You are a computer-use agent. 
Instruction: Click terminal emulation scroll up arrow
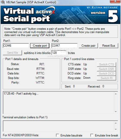coord(116,123)
